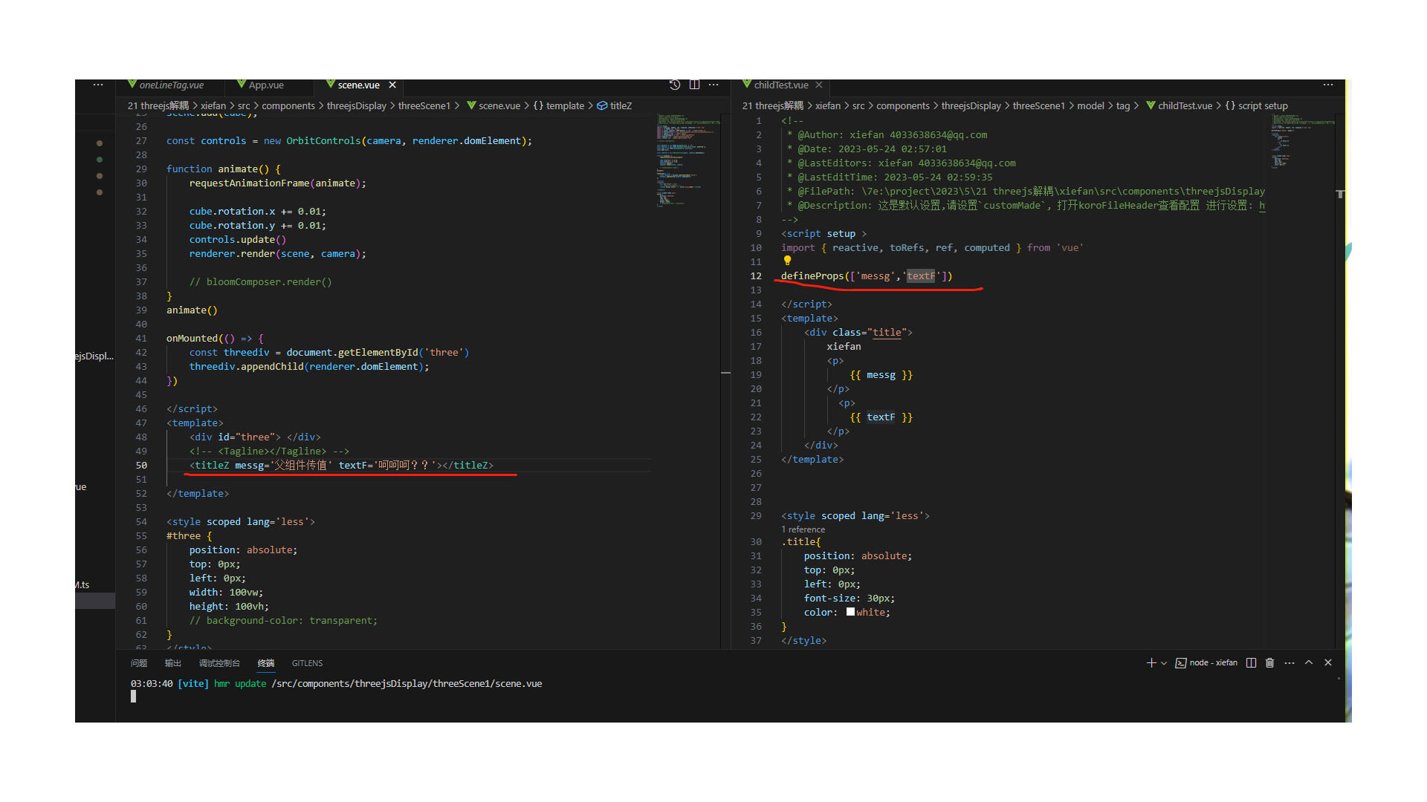Open the 调试控制台 panel tab
The width and height of the screenshot is (1427, 802).
(x=219, y=663)
